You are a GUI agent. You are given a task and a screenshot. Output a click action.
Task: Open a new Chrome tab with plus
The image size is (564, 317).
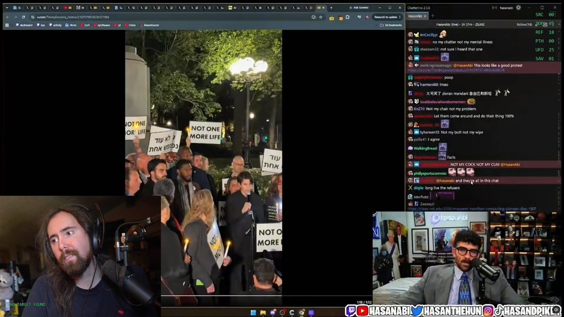tap(331, 8)
